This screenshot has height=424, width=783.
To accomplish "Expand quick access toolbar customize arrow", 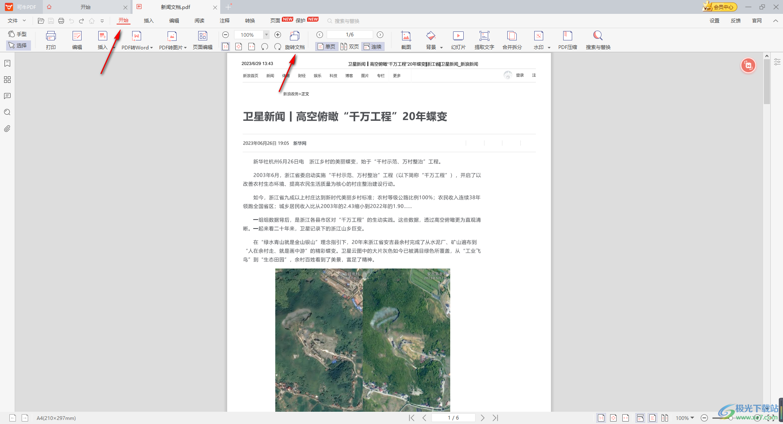I will click(102, 21).
